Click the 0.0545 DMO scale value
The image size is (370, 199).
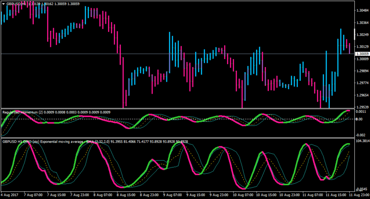point(362,189)
